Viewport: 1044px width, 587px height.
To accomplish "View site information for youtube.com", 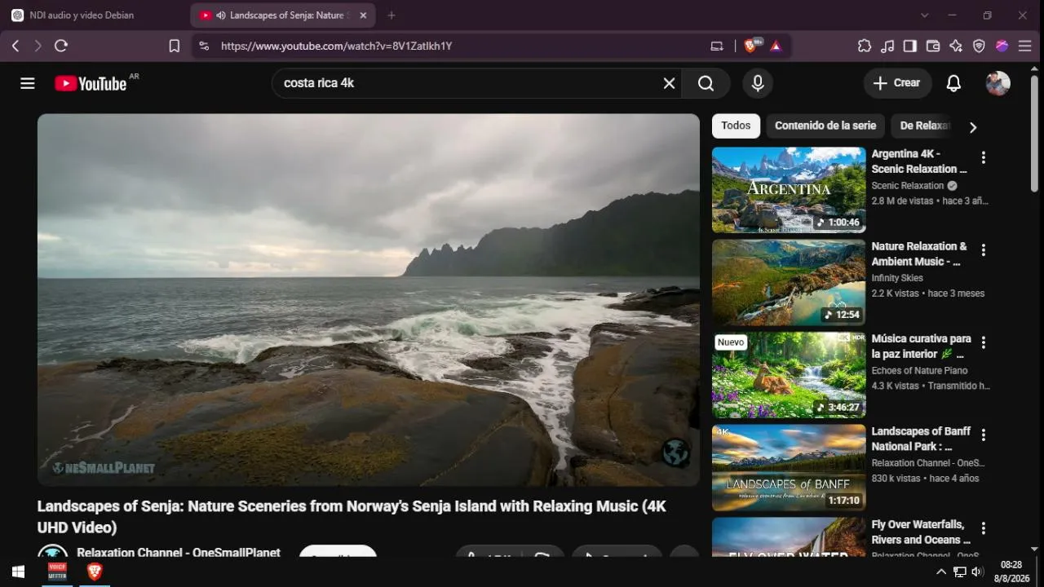I will click(204, 46).
